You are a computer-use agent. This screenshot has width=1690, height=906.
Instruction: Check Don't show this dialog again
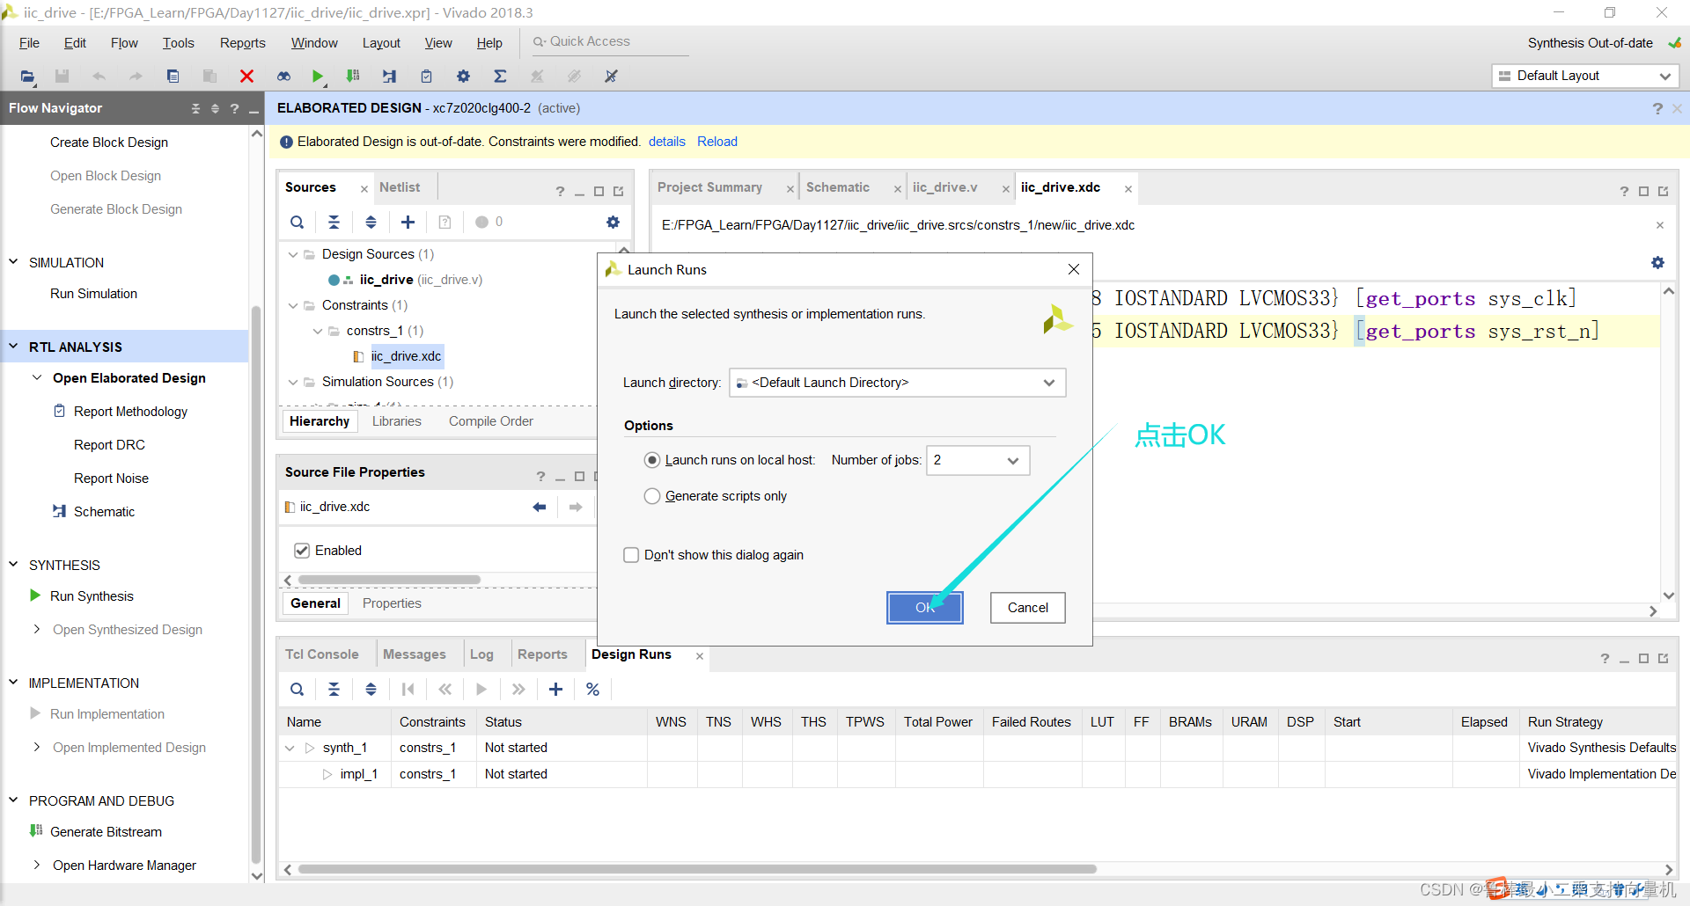(631, 555)
